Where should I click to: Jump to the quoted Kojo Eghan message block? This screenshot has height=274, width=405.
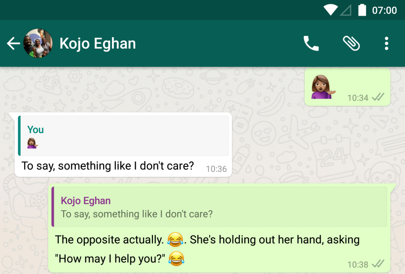[219, 207]
